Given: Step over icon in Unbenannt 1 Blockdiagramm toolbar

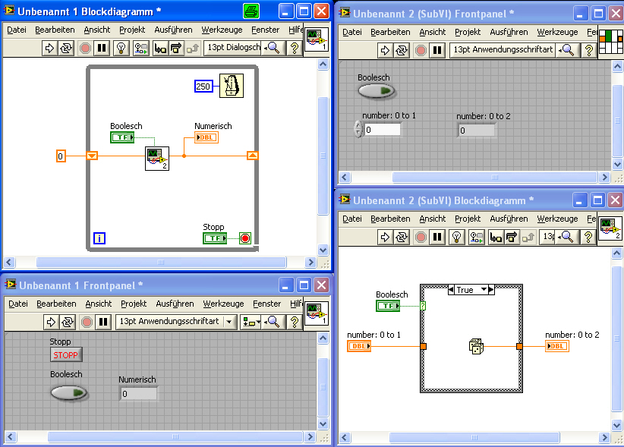Looking at the screenshot, I should coord(175,48).
